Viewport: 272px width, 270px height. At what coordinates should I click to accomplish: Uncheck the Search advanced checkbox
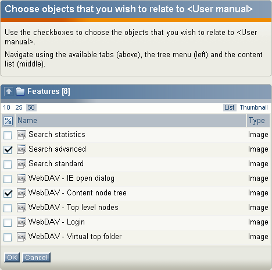[8, 150]
